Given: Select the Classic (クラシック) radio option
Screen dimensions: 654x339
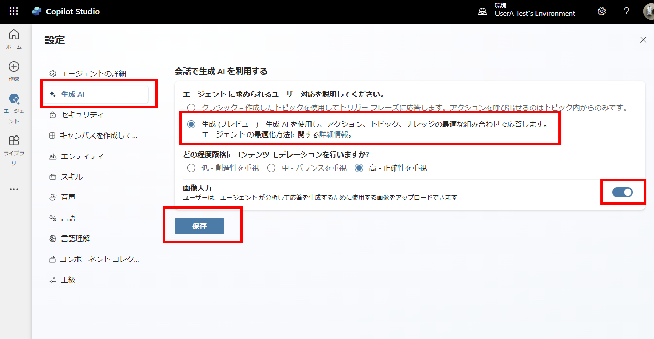Looking at the screenshot, I should click(x=192, y=108).
